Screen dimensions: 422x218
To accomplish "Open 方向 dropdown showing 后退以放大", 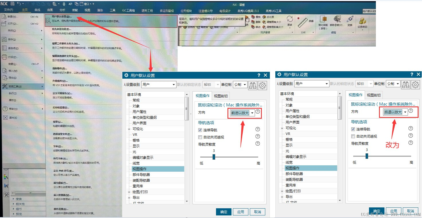I will coord(395,112).
